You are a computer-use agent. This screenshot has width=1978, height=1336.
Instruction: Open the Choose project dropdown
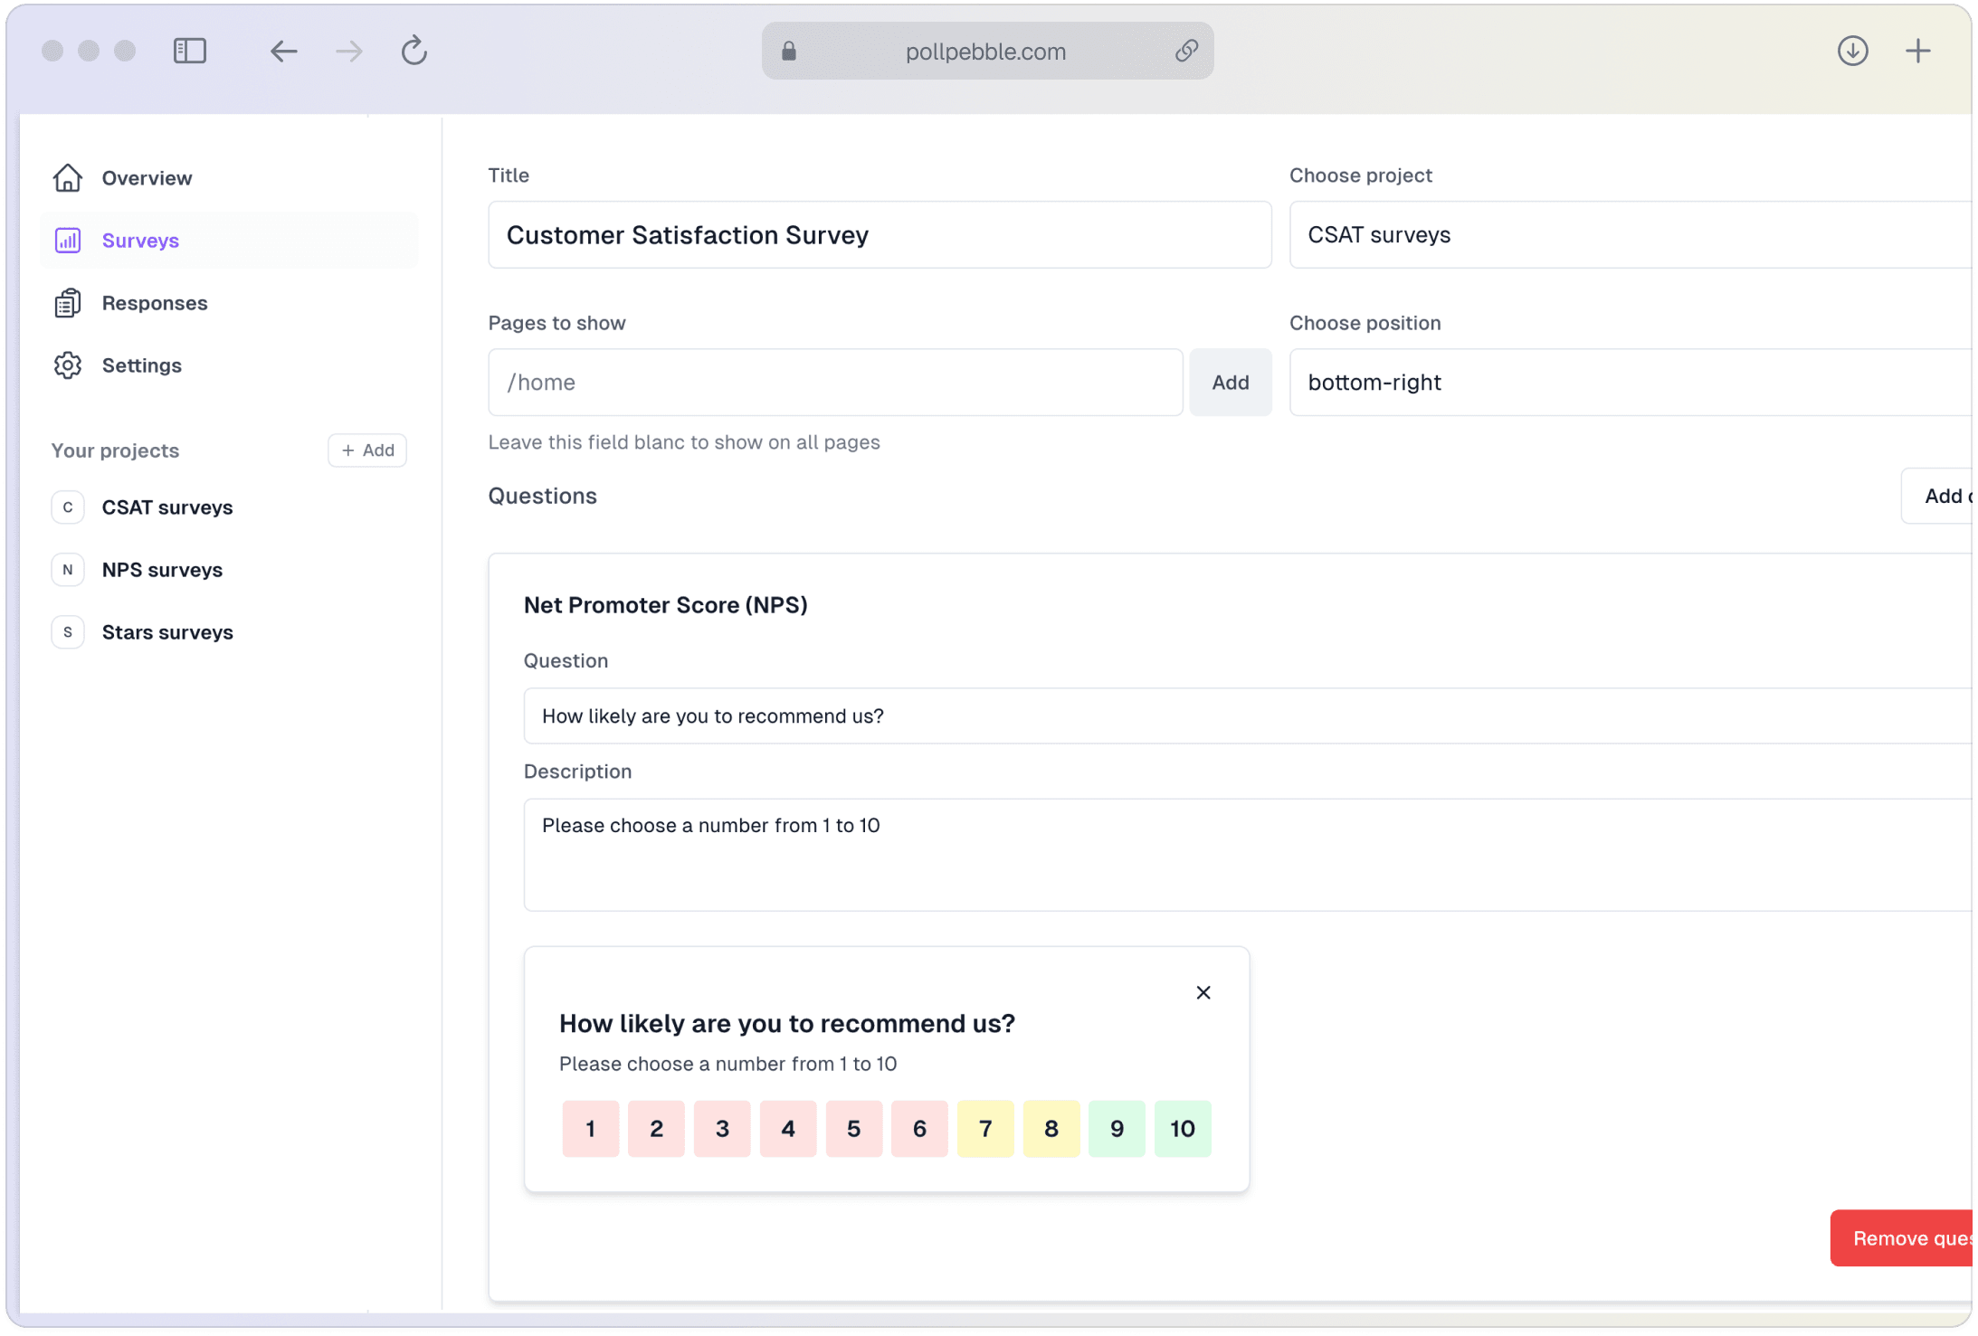(1629, 235)
